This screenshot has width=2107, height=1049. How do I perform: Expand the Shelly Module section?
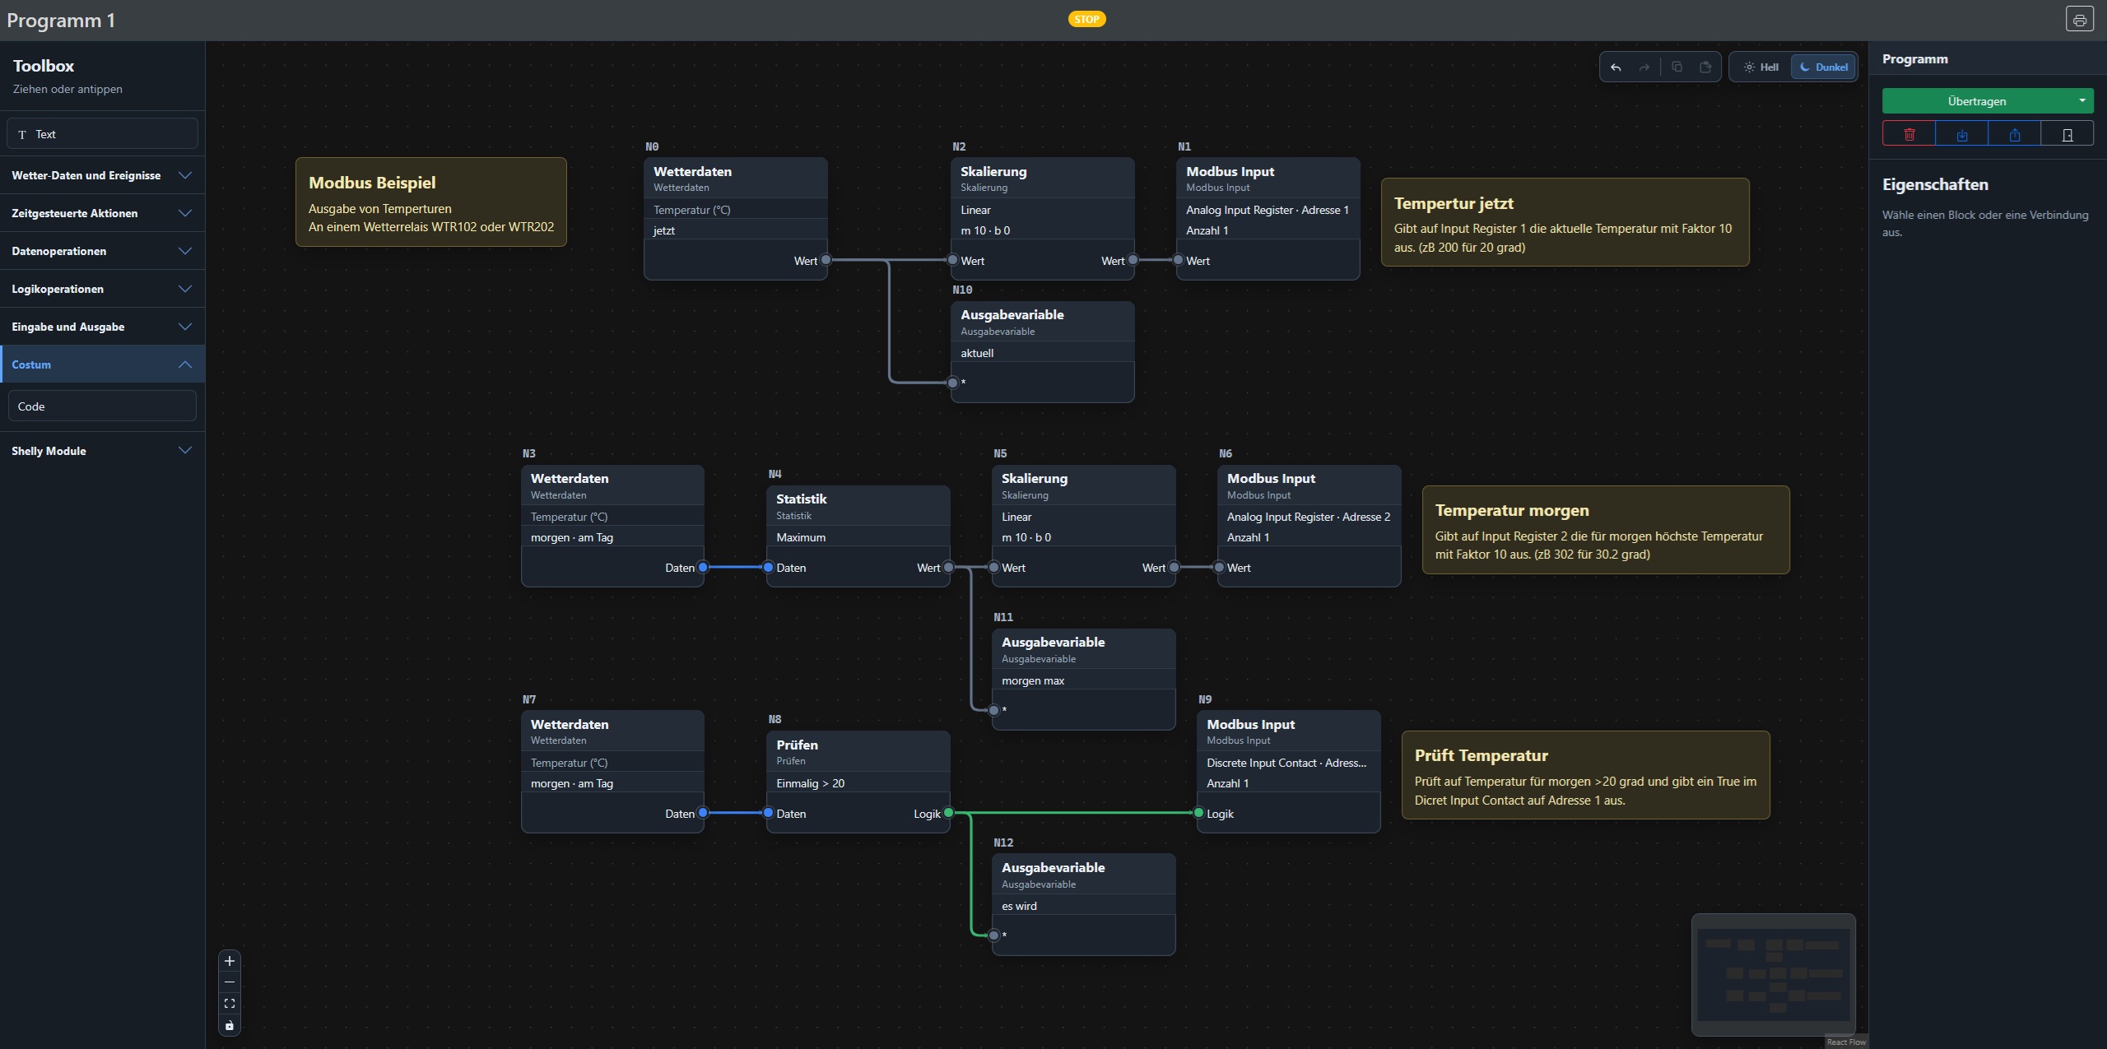102,451
